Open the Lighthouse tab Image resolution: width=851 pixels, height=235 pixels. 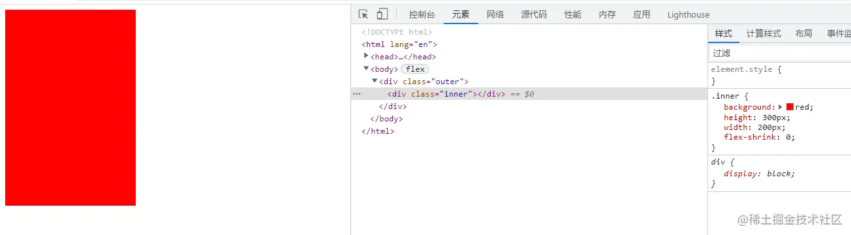(689, 14)
